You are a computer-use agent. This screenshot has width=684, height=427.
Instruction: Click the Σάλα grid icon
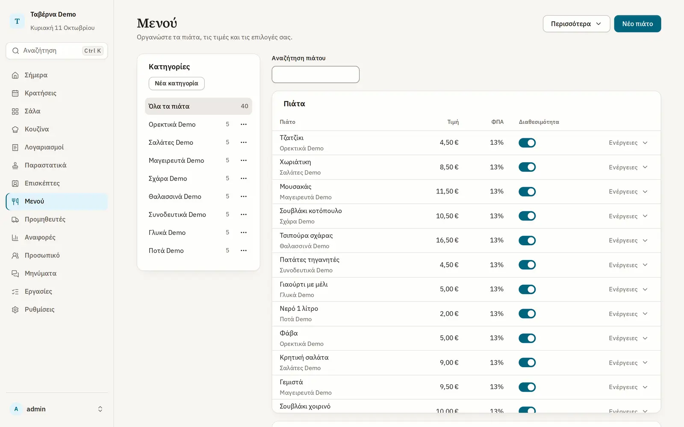pos(15,111)
